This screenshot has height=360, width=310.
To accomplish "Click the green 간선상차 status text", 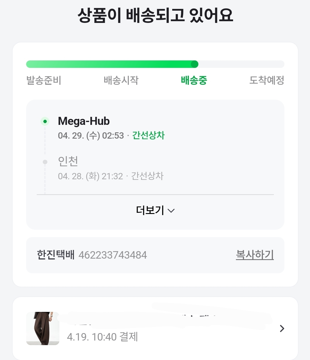I will (x=148, y=135).
